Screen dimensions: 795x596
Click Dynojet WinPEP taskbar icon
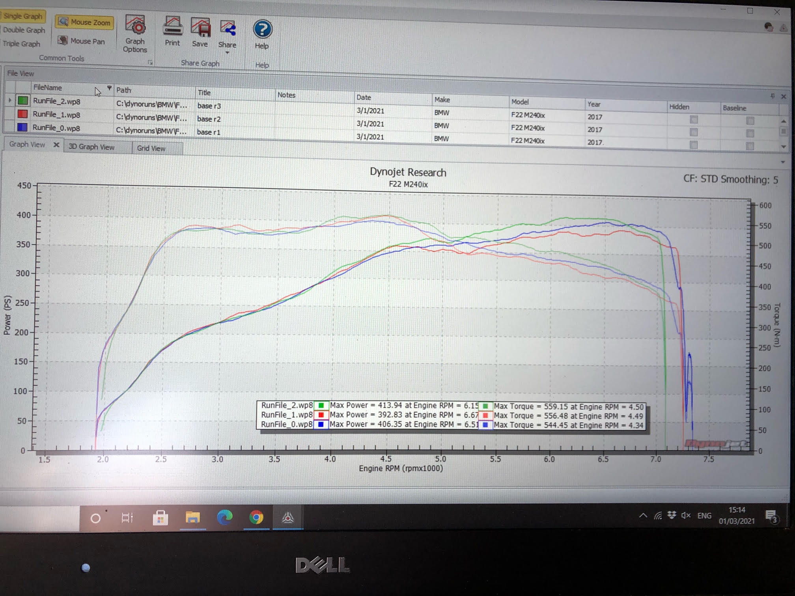288,517
